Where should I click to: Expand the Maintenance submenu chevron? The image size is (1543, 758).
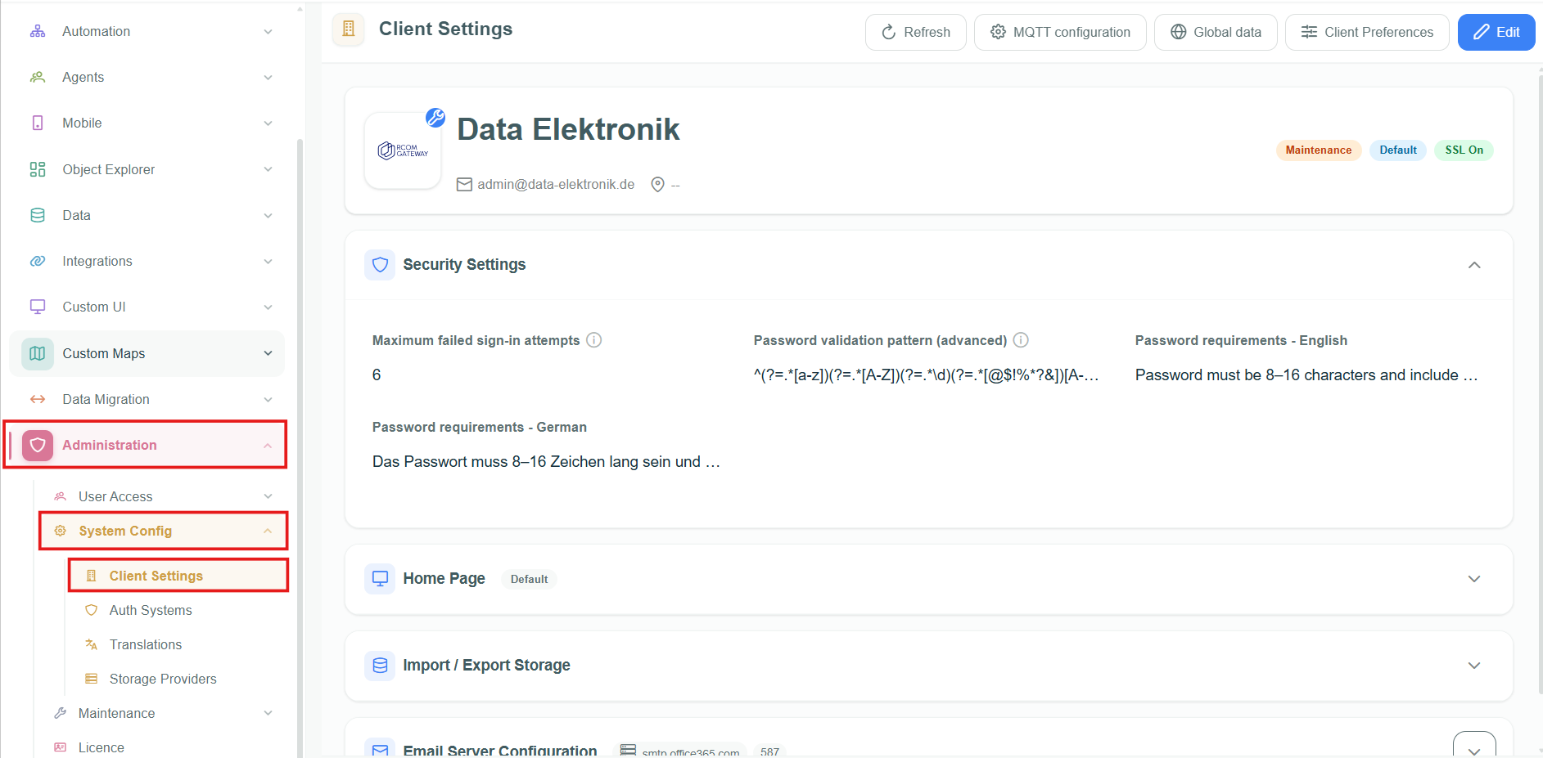pos(268,713)
